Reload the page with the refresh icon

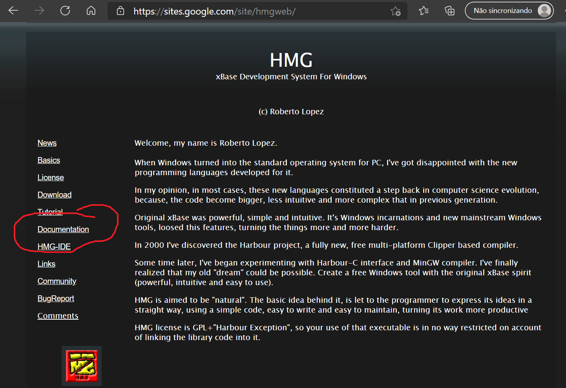click(65, 11)
